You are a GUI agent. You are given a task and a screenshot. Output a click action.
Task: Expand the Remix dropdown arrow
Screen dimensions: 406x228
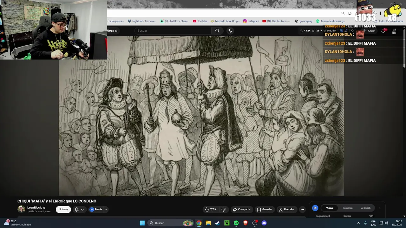tap(106, 209)
